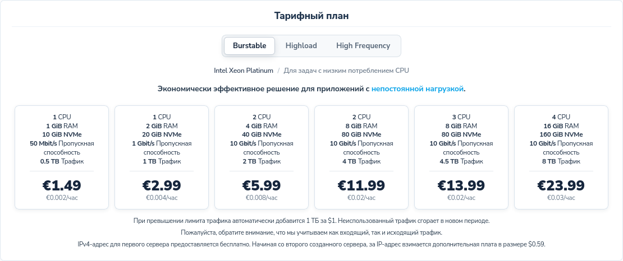Click the Тарифный план heading

click(x=311, y=16)
